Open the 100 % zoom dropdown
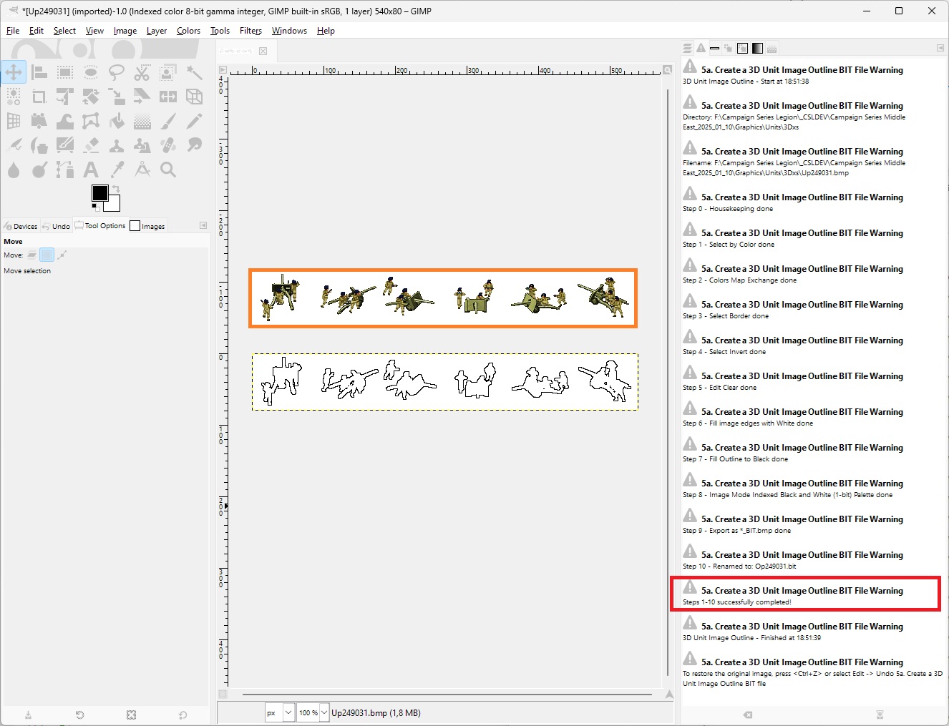The image size is (949, 726). (x=313, y=712)
